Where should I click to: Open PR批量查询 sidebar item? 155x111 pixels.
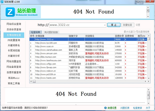(14, 40)
